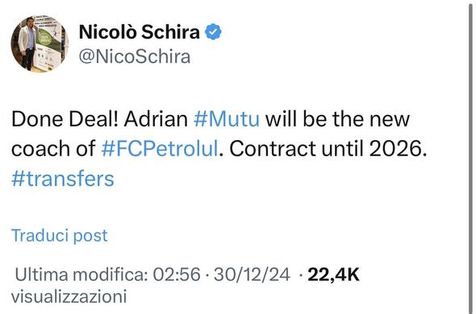
Task: Open the #Mutu hashtag
Action: click(227, 119)
